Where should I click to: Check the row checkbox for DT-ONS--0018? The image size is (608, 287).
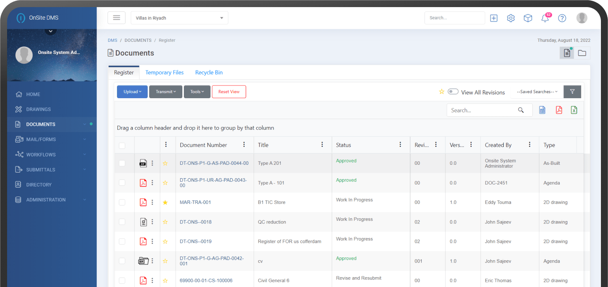[122, 222]
